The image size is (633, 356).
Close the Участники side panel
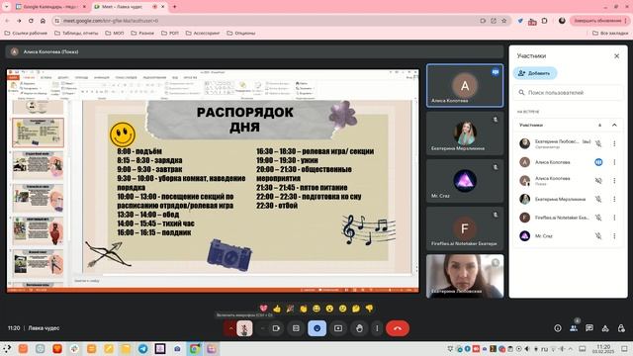(616, 56)
